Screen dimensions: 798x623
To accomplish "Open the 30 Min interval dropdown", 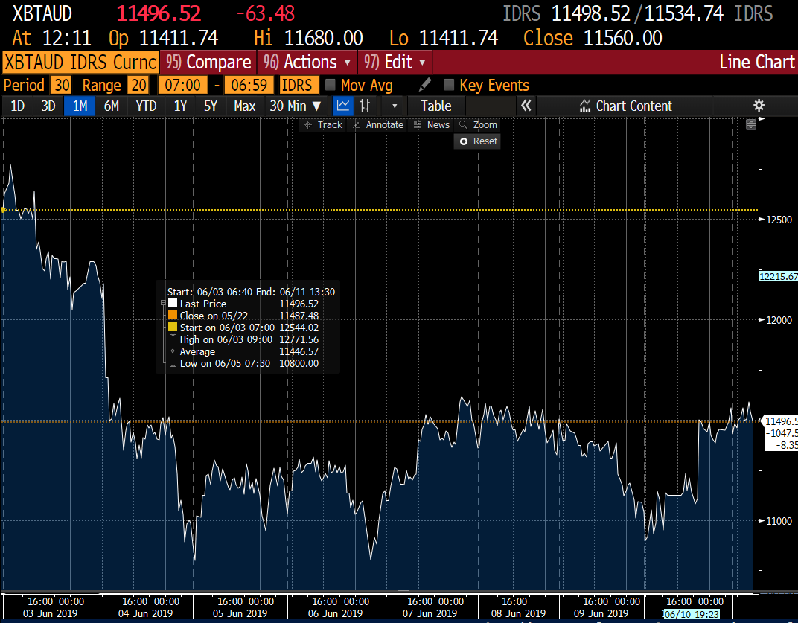I will point(296,106).
